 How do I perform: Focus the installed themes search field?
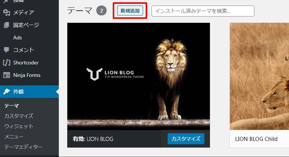[x=203, y=11]
